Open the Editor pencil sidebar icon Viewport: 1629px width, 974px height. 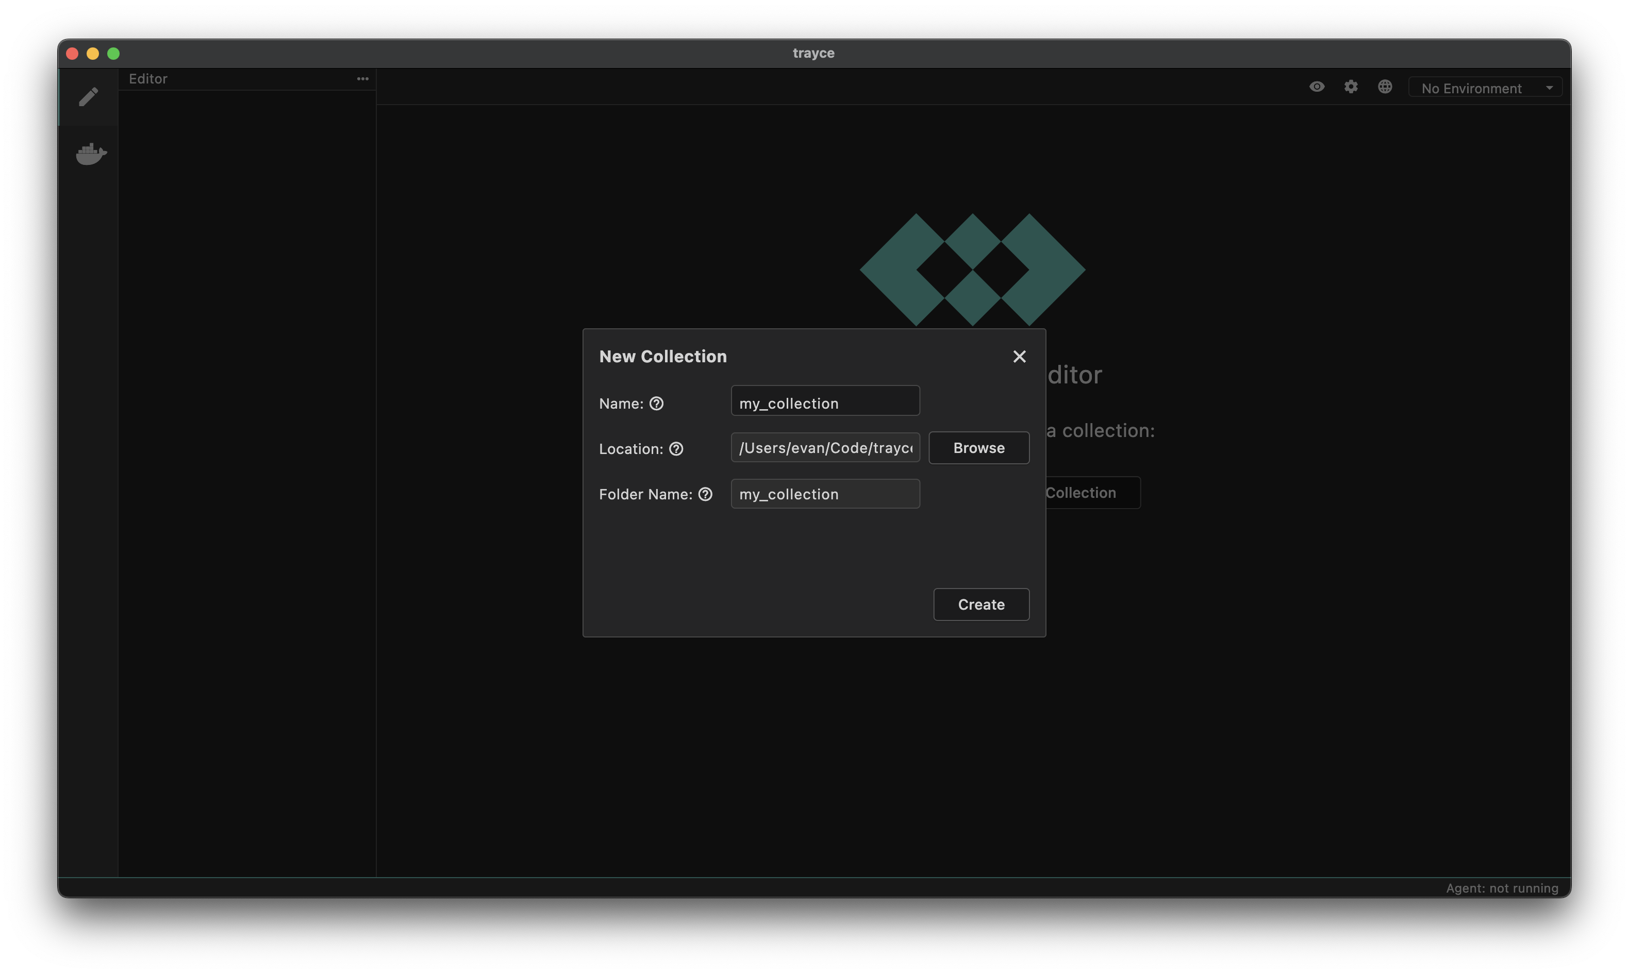pyautogui.click(x=89, y=97)
